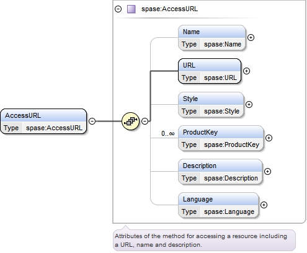This screenshot has height=253, width=307.
Task: Expand the Language element
Action: (264, 205)
